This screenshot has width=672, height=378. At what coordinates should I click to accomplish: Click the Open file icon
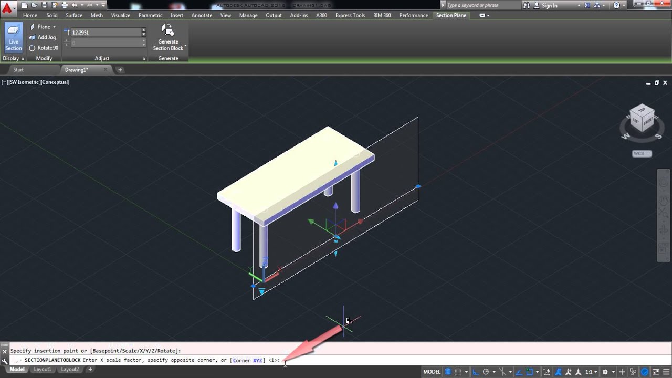pos(34,5)
